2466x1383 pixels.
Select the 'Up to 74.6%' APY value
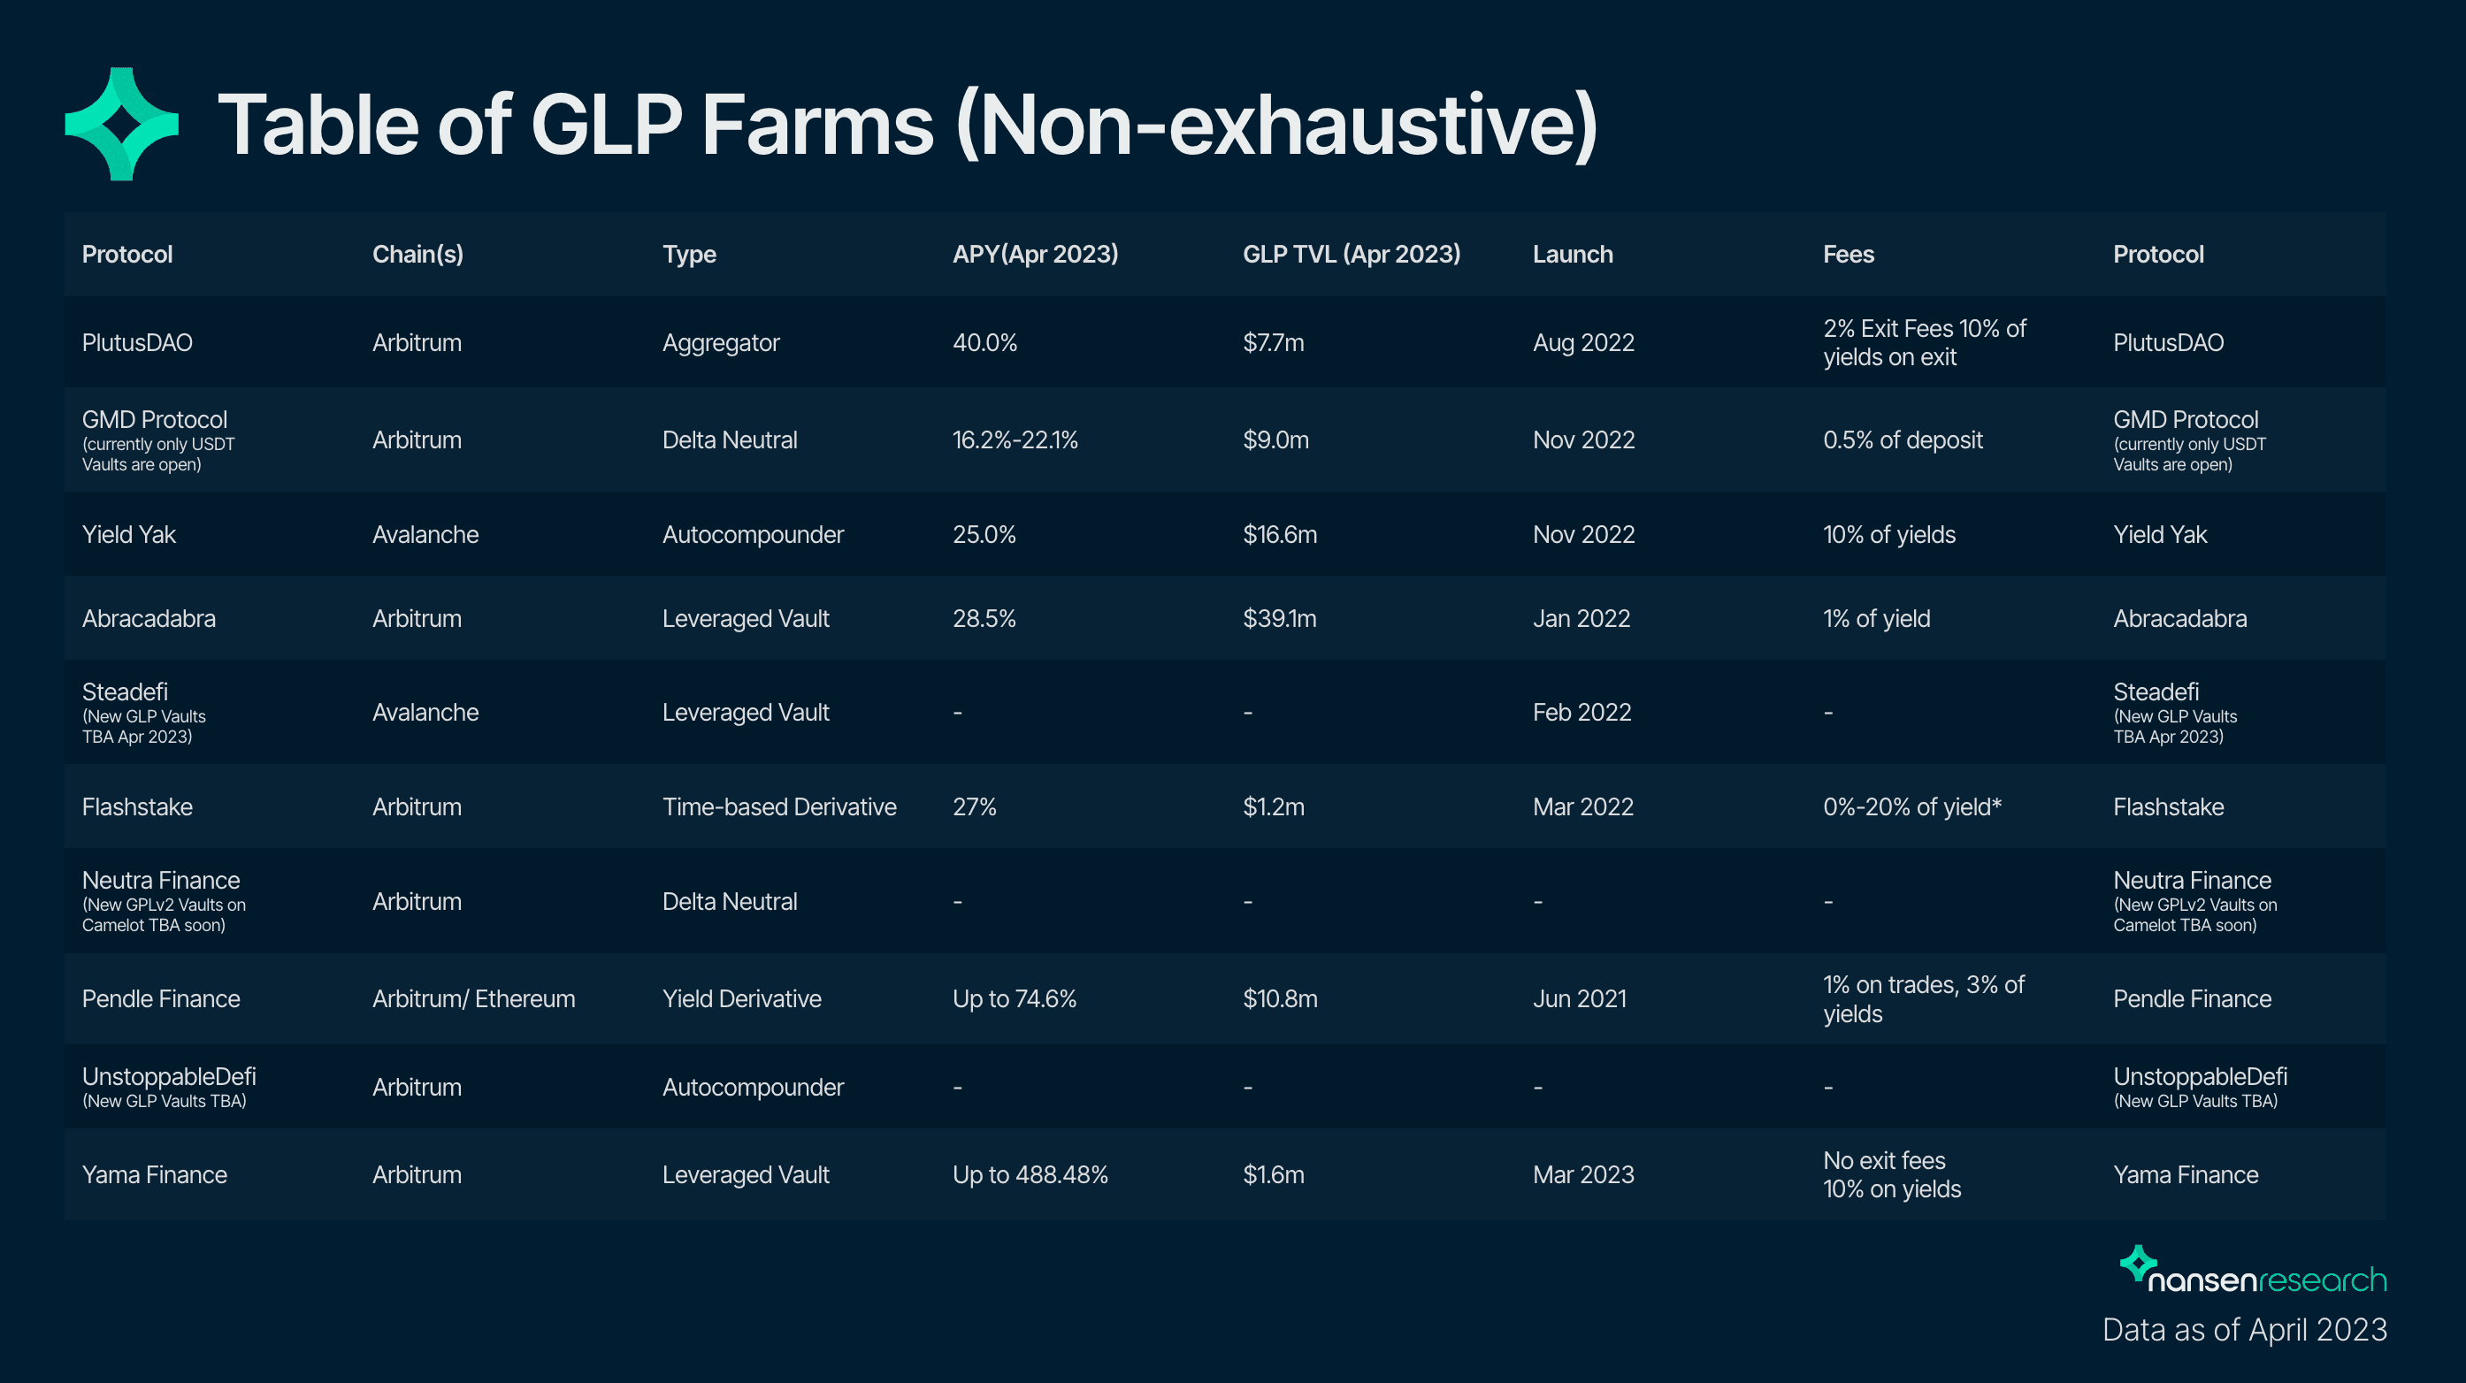(x=1014, y=999)
